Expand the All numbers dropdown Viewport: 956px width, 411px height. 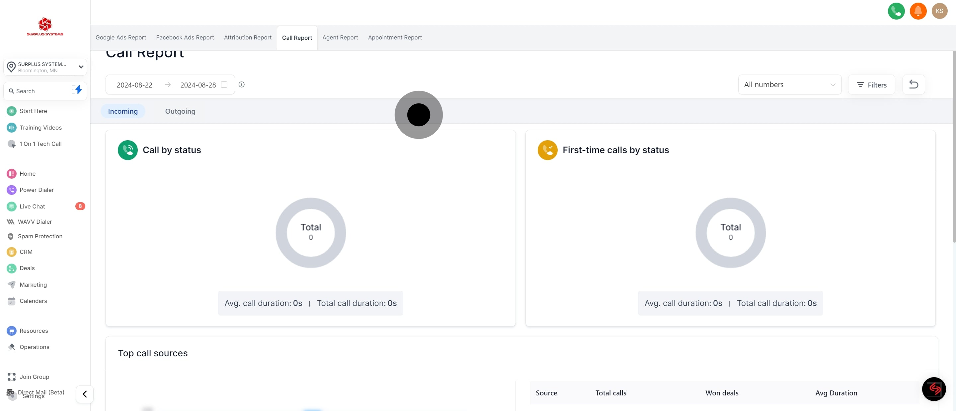(789, 85)
